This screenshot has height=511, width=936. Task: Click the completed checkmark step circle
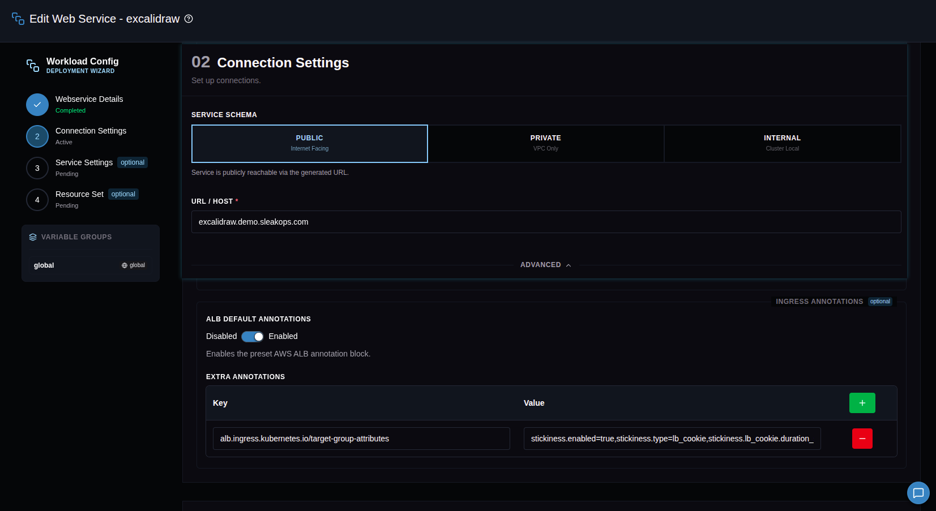[37, 105]
